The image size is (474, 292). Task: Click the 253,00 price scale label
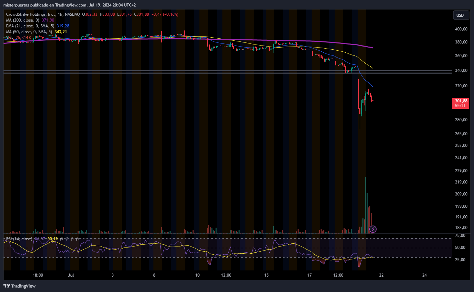[x=462, y=145]
